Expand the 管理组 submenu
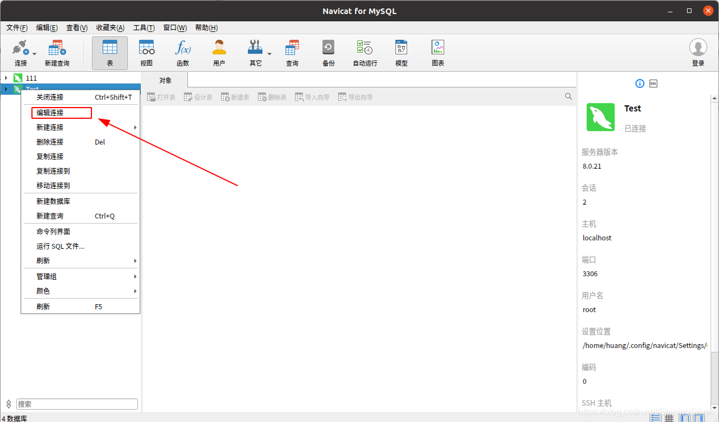The width and height of the screenshot is (719, 422). click(x=80, y=276)
